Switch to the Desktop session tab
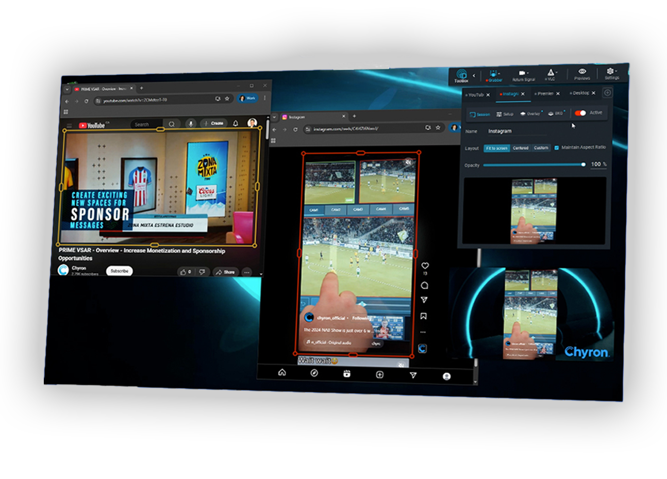 coord(580,93)
